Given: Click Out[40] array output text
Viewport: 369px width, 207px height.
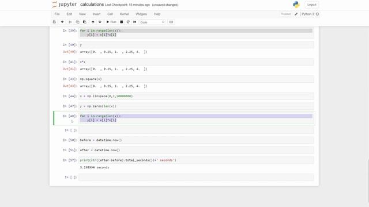Looking at the screenshot, I should pos(114,52).
